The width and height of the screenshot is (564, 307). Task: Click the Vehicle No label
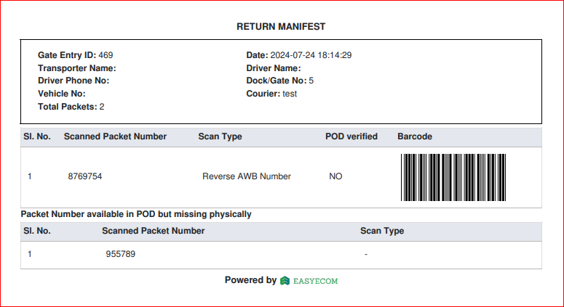point(62,94)
